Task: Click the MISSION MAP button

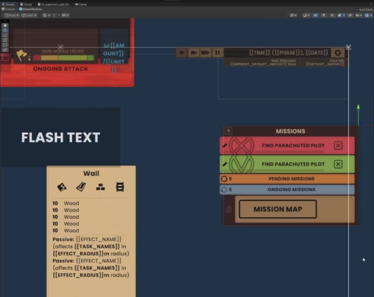Action: click(278, 209)
